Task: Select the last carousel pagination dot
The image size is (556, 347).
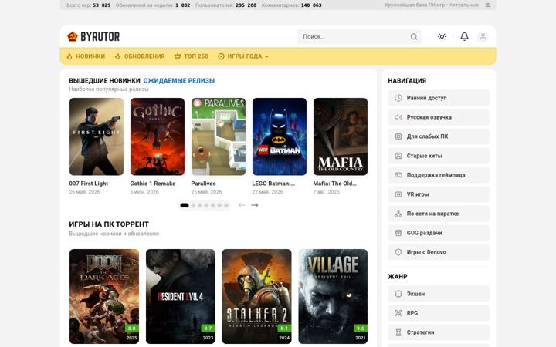Action: coord(225,205)
